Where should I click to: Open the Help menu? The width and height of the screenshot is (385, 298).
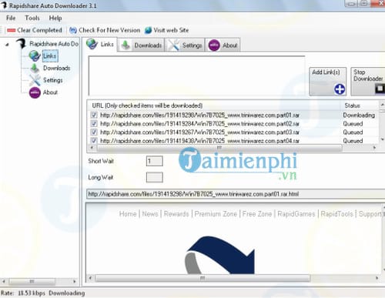pos(55,18)
